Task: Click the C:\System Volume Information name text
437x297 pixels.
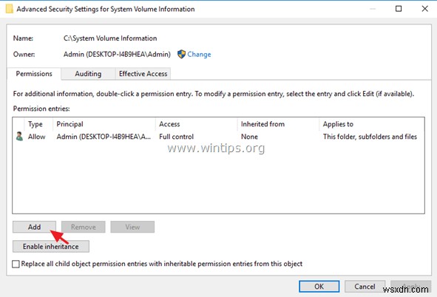Action: pos(110,38)
